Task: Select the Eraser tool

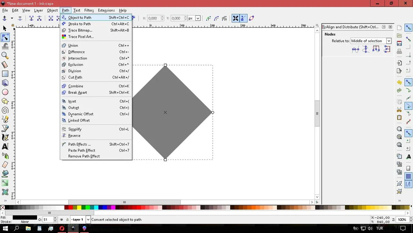Action: coord(5,165)
